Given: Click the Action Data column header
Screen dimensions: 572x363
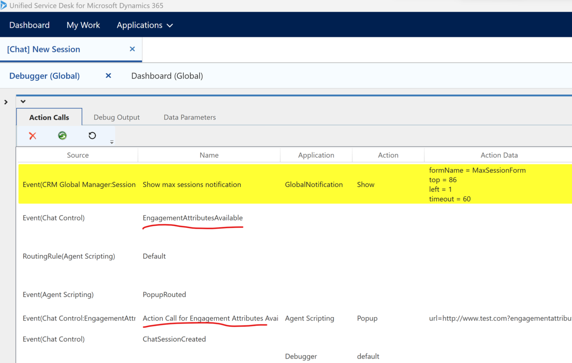Looking at the screenshot, I should click(499, 155).
